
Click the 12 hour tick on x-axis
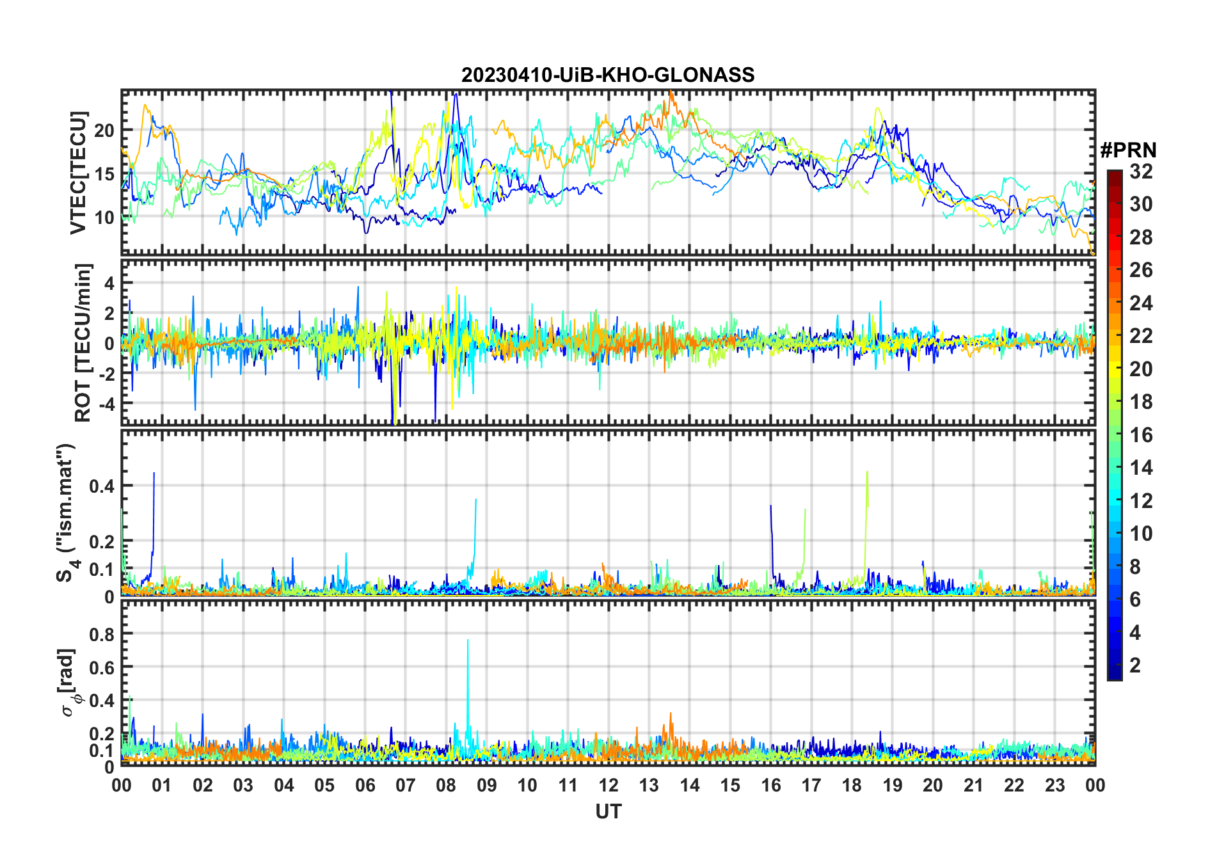coord(608,785)
